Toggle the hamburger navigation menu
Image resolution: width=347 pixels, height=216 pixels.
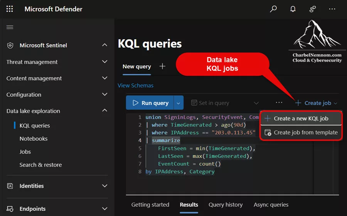pos(10,27)
